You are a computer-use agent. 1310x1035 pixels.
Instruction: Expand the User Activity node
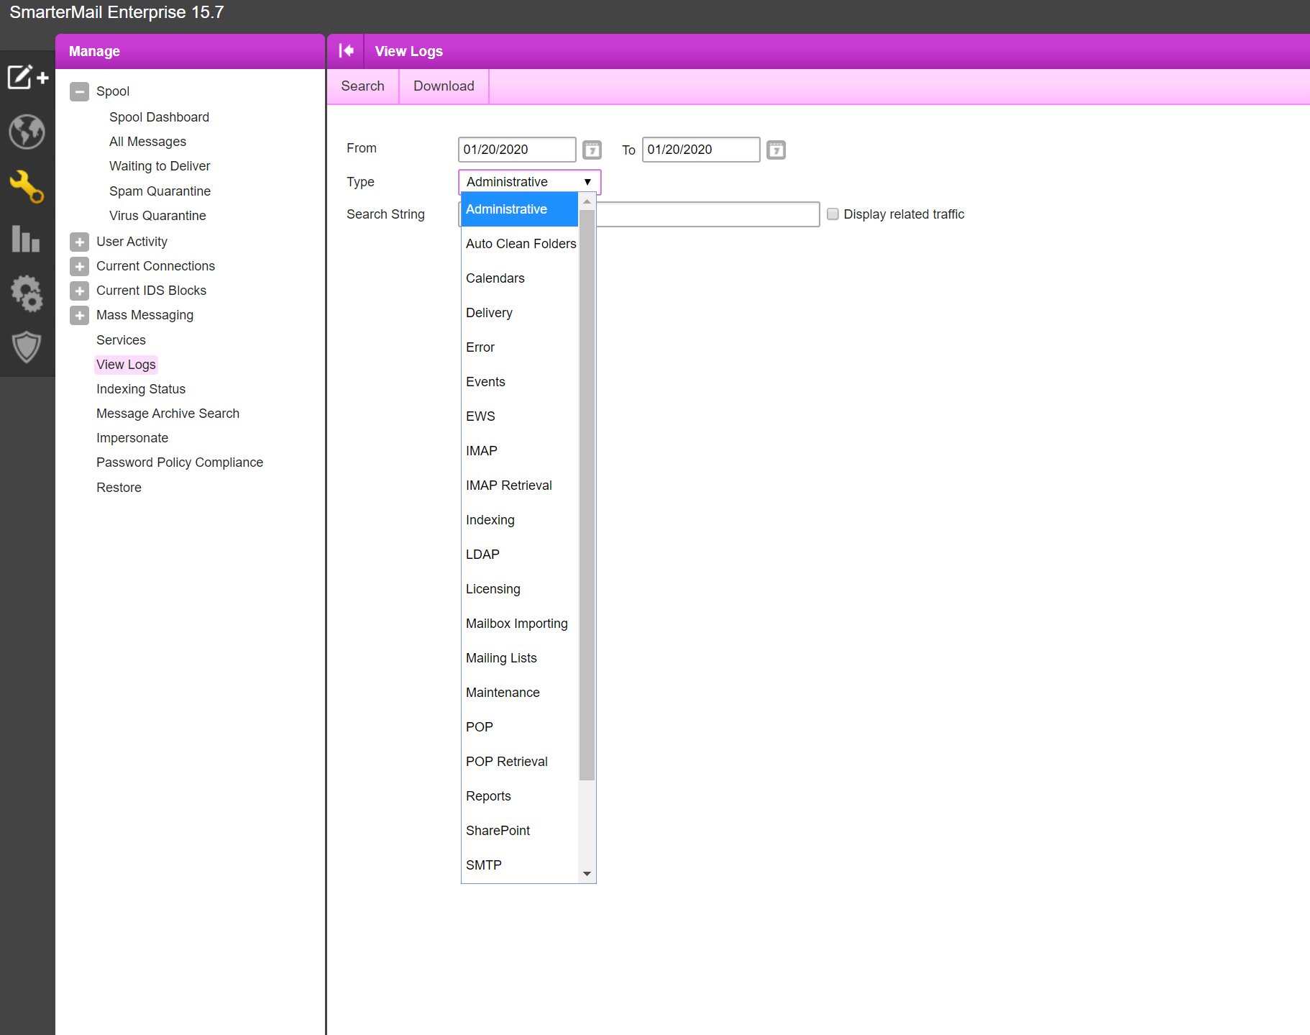(x=80, y=242)
